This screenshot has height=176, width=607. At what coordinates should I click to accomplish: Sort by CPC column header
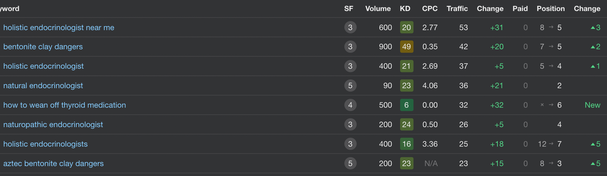pos(430,8)
